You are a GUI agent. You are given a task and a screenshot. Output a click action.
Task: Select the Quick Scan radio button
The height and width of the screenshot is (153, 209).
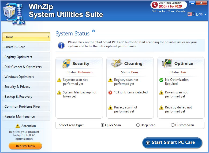[x=102, y=125]
